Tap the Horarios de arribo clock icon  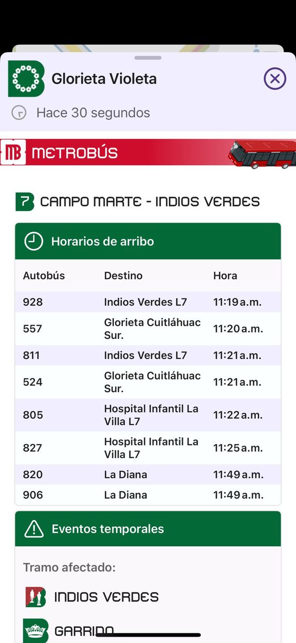[x=34, y=241]
